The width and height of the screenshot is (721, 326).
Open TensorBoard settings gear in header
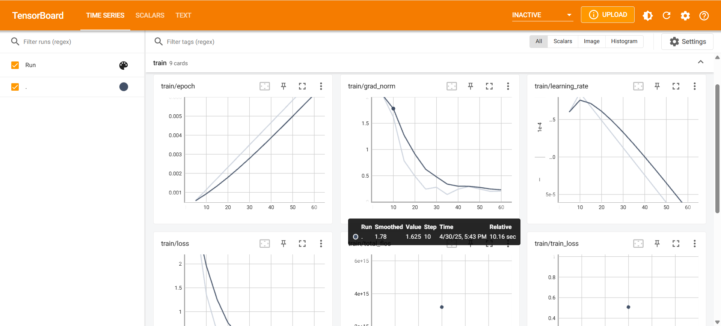pyautogui.click(x=685, y=15)
